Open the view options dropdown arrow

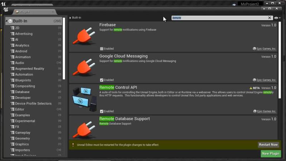(280, 18)
